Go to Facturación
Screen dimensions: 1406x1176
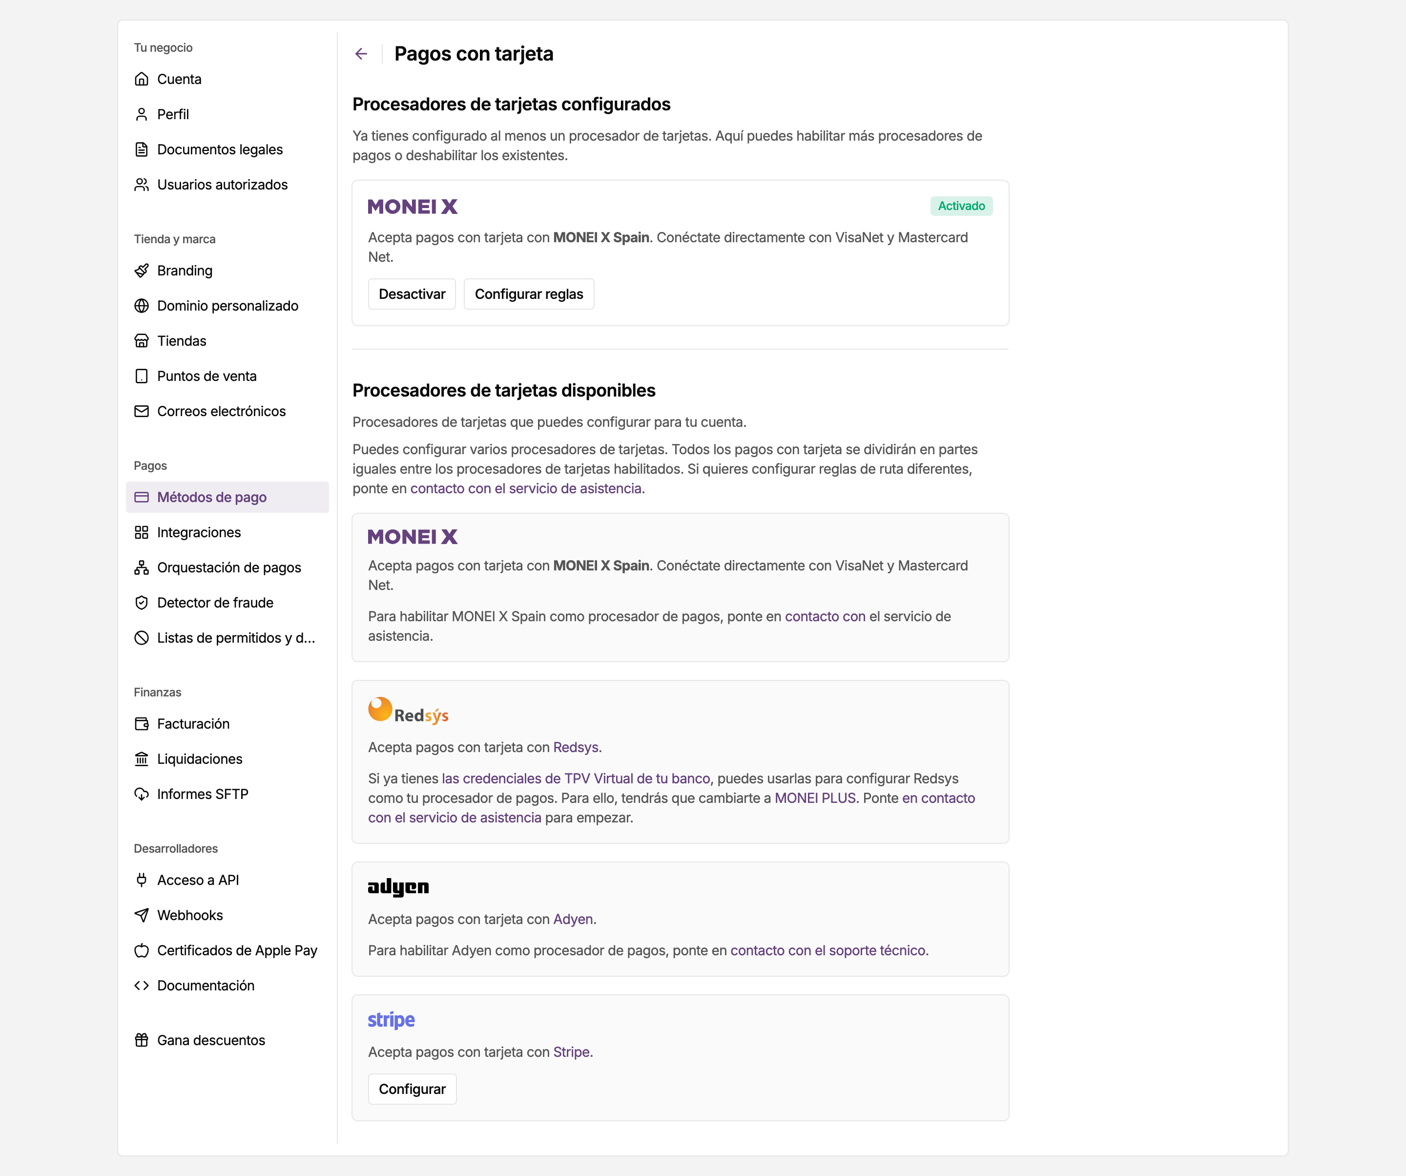point(227,724)
